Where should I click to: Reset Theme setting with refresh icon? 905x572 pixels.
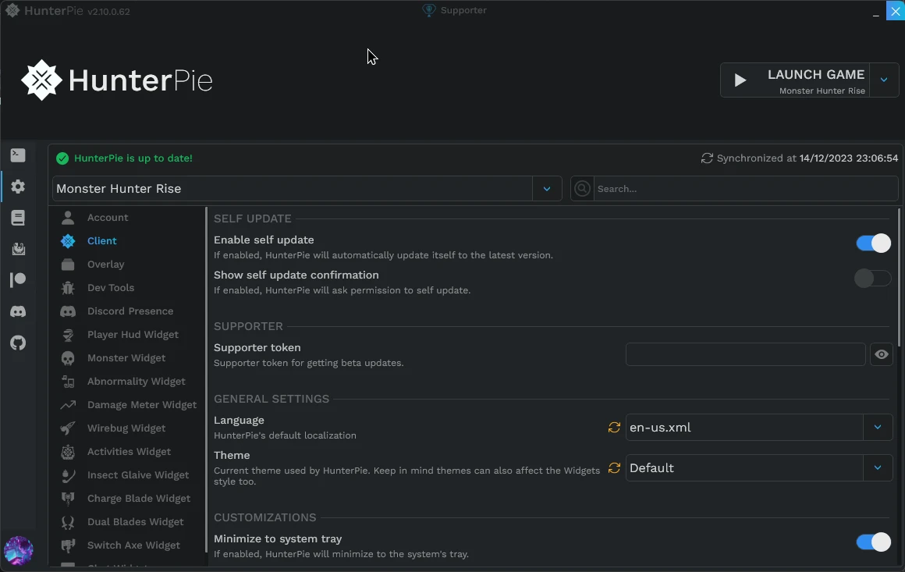point(615,468)
